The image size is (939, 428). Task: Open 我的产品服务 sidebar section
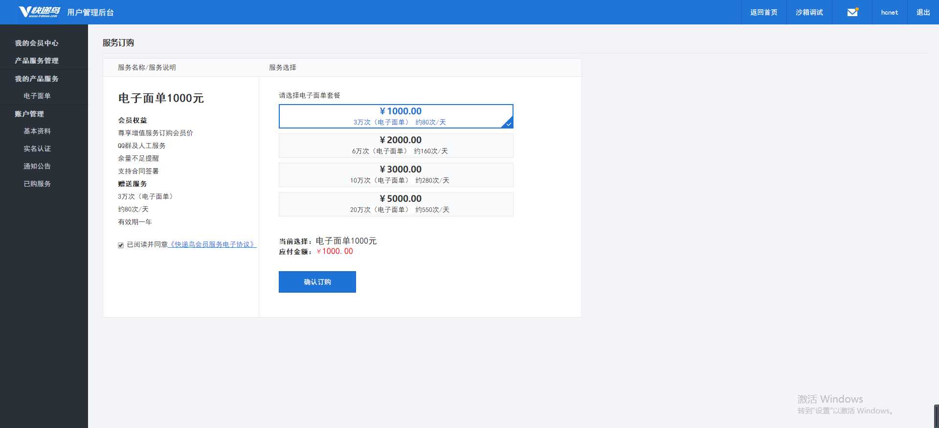pos(37,79)
